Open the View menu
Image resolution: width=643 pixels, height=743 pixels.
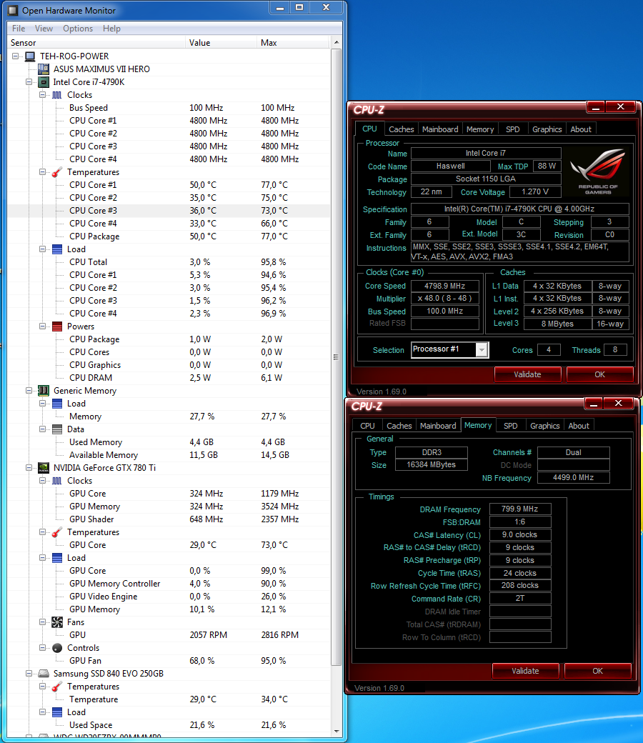coord(44,29)
